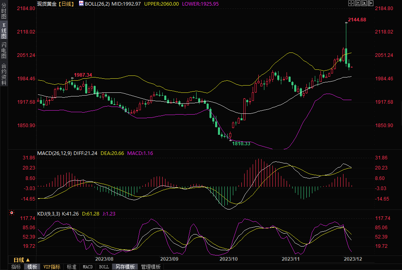
Task: Click the crosshair cursor icon at top right
Action: click(350, 3)
